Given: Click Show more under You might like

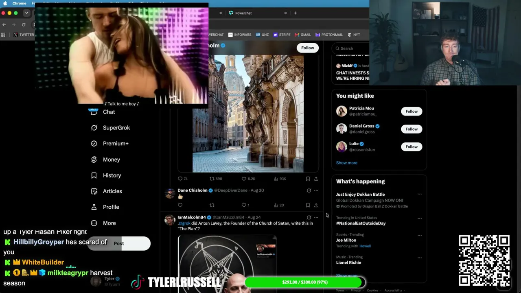Looking at the screenshot, I should [x=347, y=163].
